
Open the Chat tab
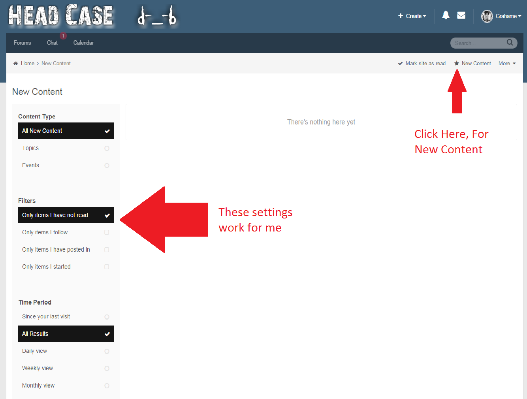pos(52,43)
